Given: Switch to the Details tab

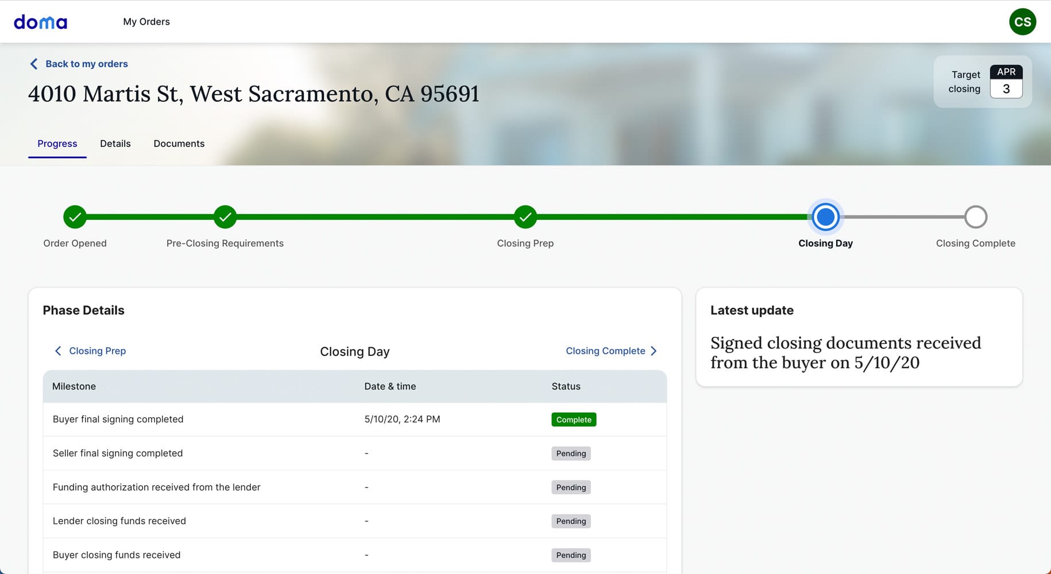Looking at the screenshot, I should pyautogui.click(x=115, y=143).
